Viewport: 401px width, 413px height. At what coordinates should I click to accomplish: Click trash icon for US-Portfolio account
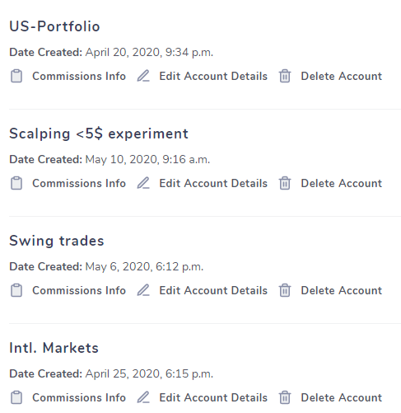(x=285, y=76)
